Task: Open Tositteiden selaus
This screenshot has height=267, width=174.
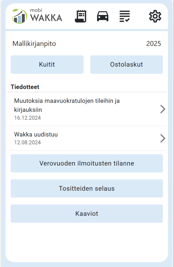Action: tap(87, 189)
